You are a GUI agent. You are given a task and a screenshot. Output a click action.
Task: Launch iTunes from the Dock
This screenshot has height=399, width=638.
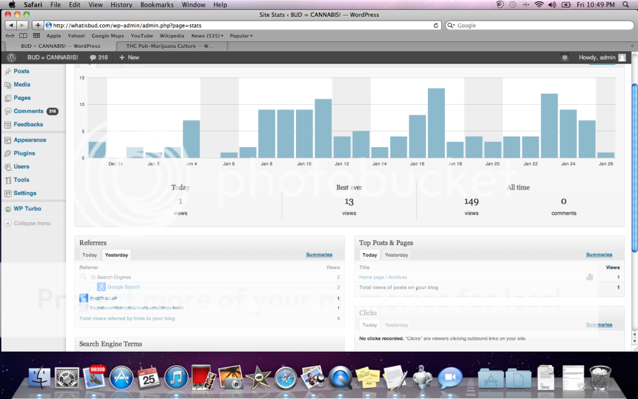tap(176, 377)
